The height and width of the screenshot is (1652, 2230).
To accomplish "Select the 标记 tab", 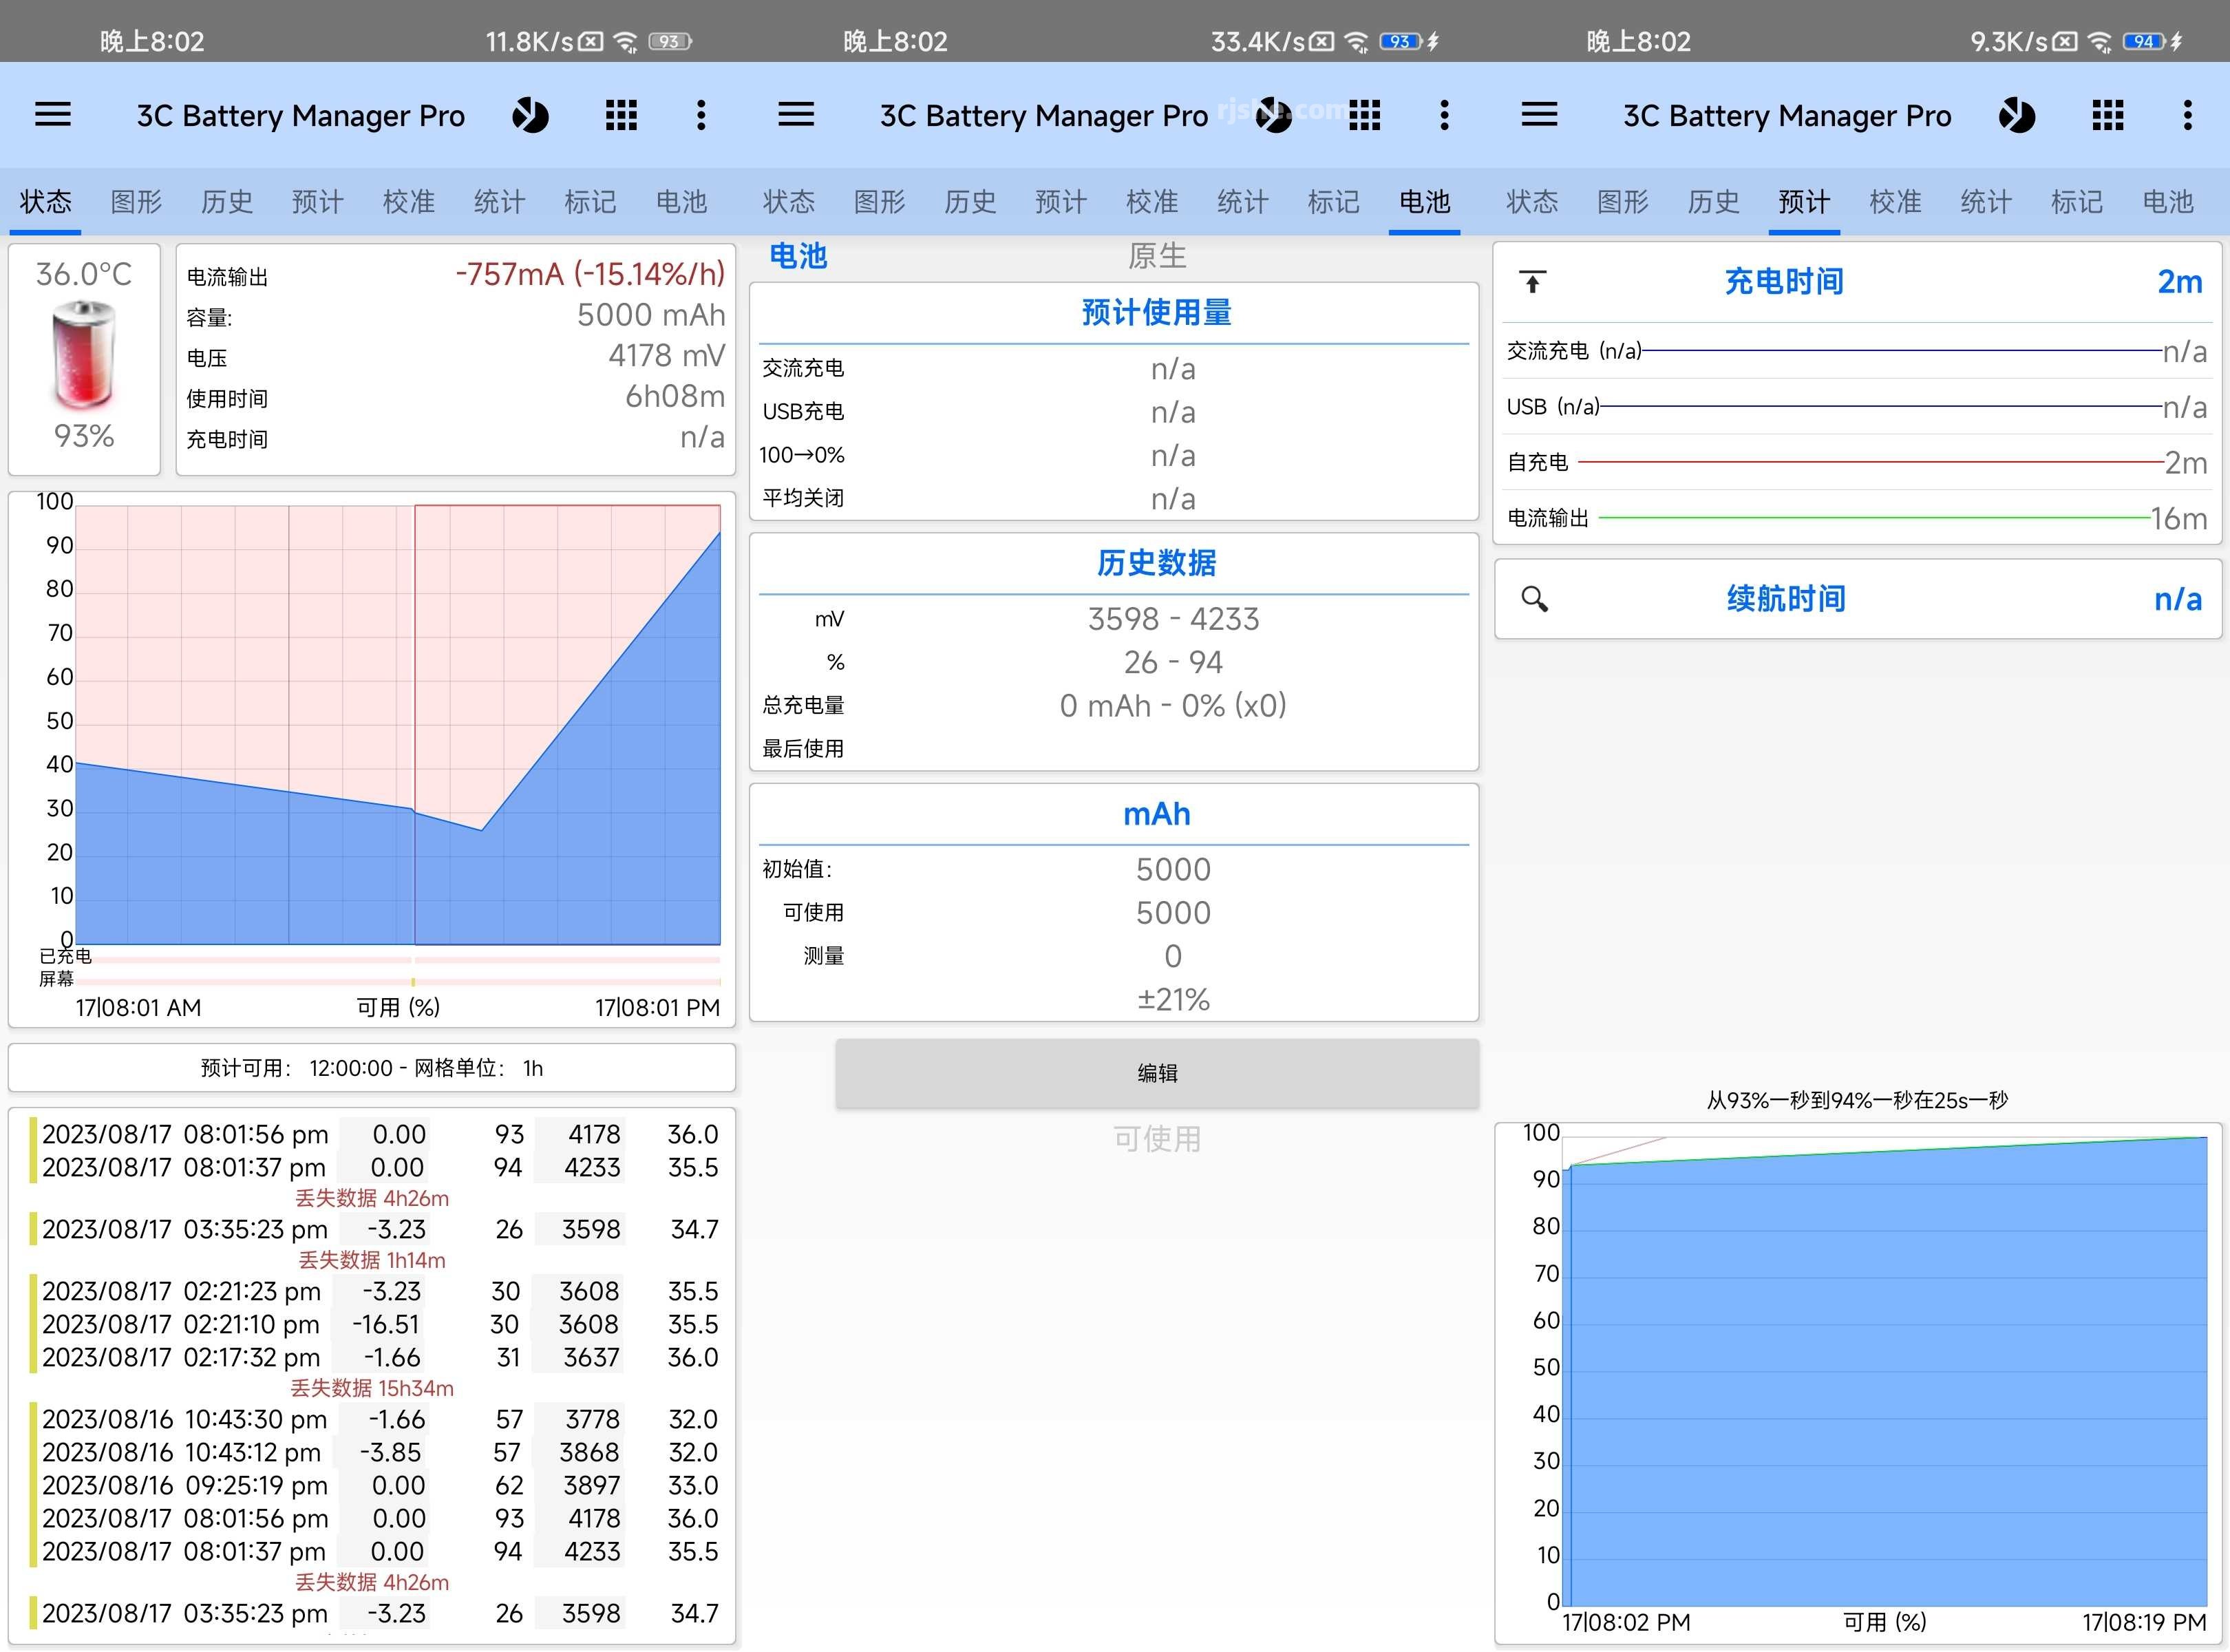I will tap(590, 201).
